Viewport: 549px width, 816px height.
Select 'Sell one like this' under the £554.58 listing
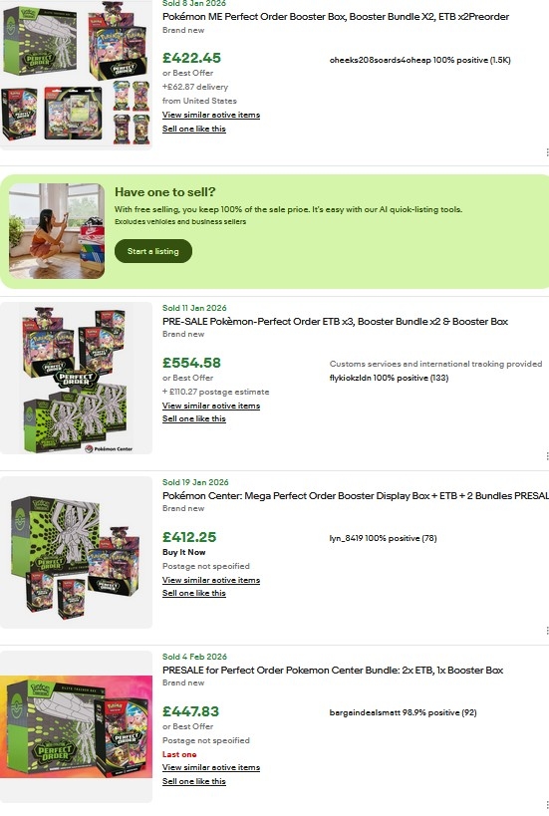click(x=193, y=418)
